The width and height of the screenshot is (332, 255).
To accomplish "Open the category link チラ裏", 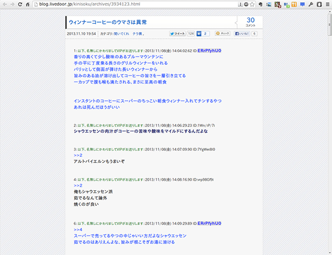I will tap(137, 33).
